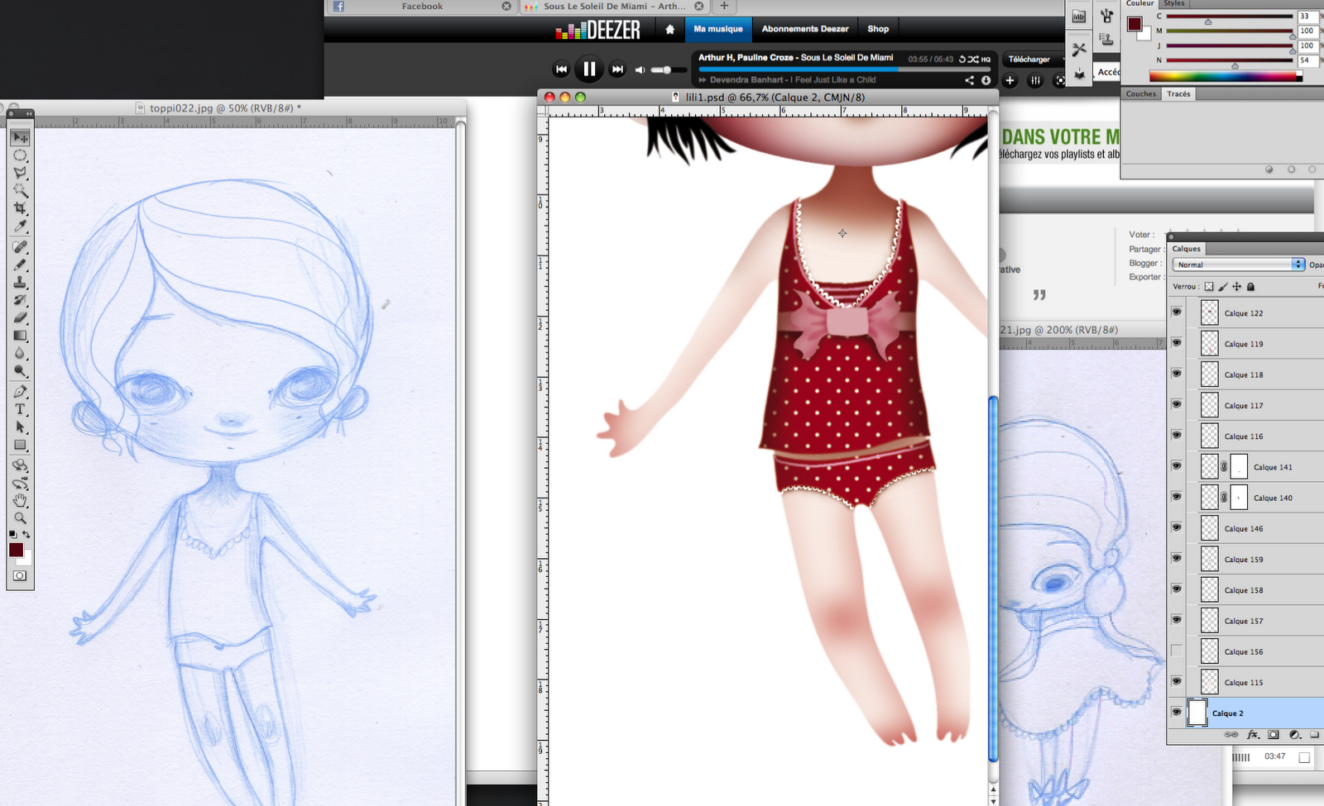The height and width of the screenshot is (806, 1324).
Task: Open Ma musique in Deezer
Action: [718, 29]
